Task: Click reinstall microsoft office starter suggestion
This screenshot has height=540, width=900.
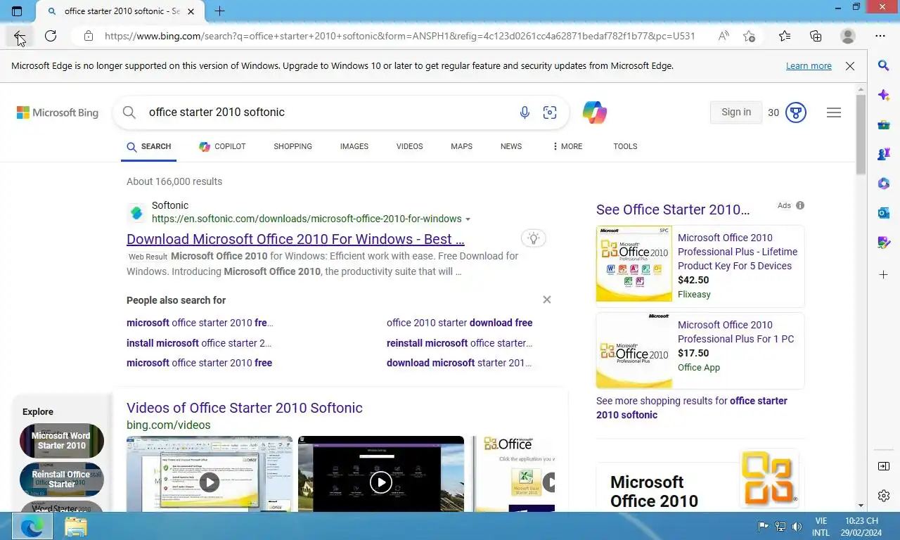Action: 460,343
